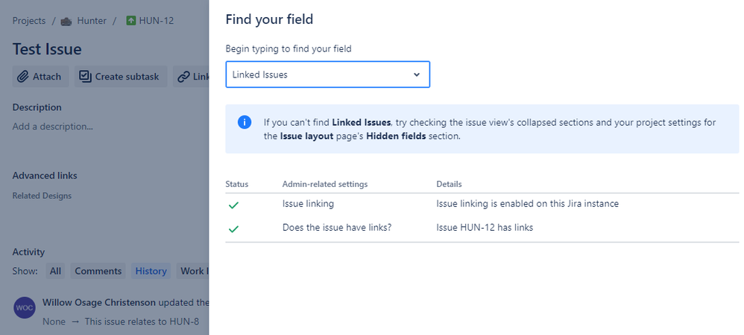The height and width of the screenshot is (335, 744).
Task: Click the Attach button
Action: [40, 76]
